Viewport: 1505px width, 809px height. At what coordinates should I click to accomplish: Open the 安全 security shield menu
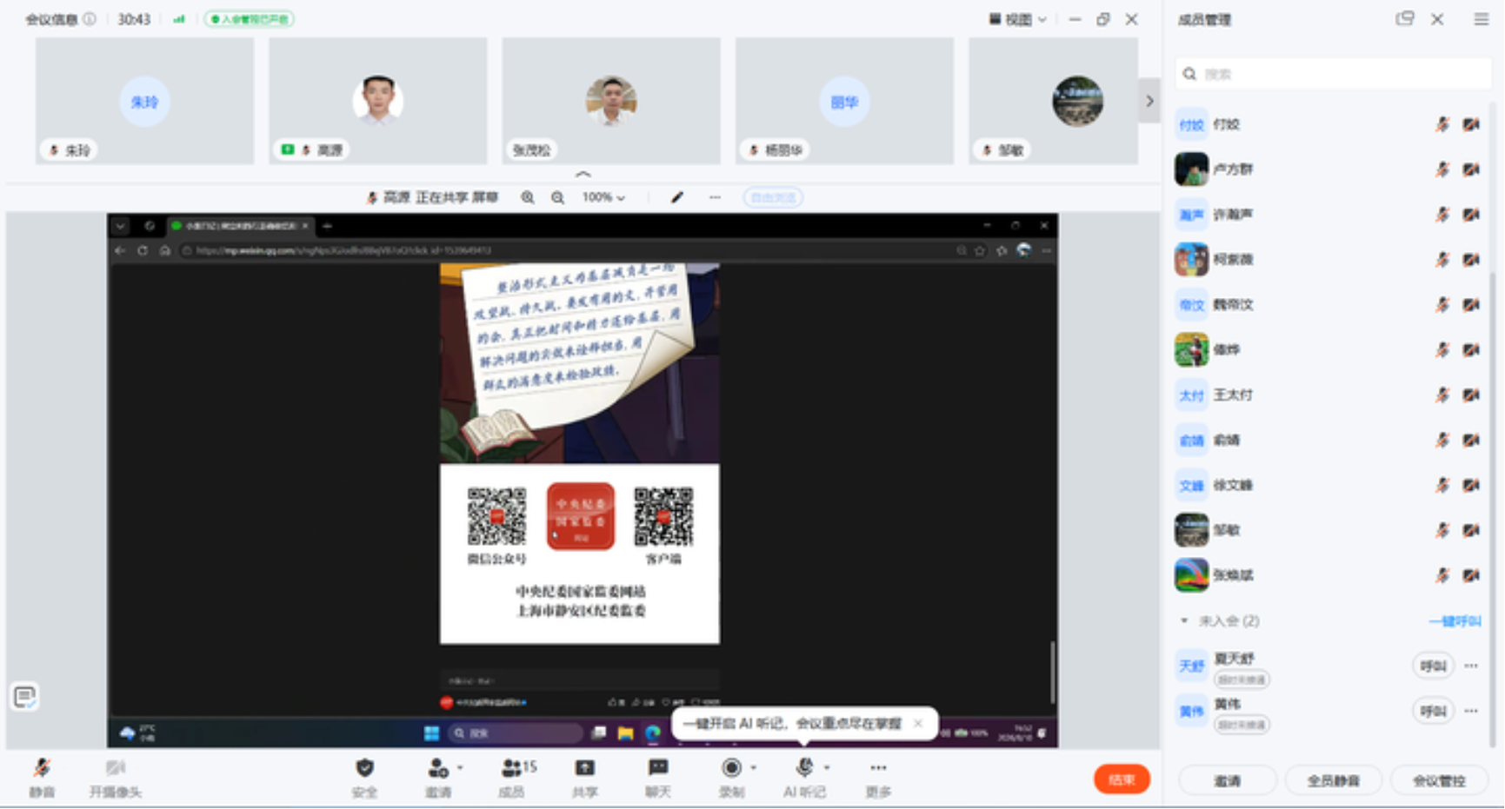pyautogui.click(x=365, y=767)
